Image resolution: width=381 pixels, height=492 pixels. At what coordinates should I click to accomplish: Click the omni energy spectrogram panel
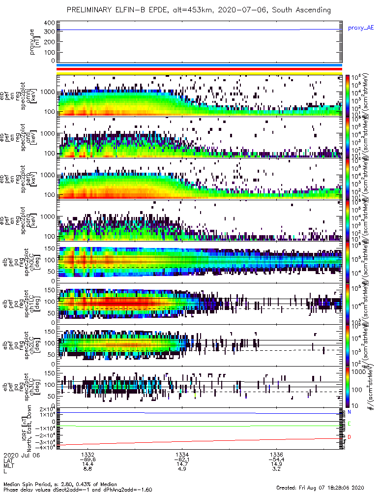pyautogui.click(x=199, y=96)
